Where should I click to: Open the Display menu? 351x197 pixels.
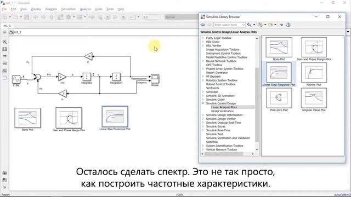pos(36,9)
